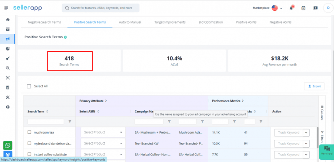
Task: Check the mushroom tea row checkbox
Action: pyautogui.click(x=30, y=132)
